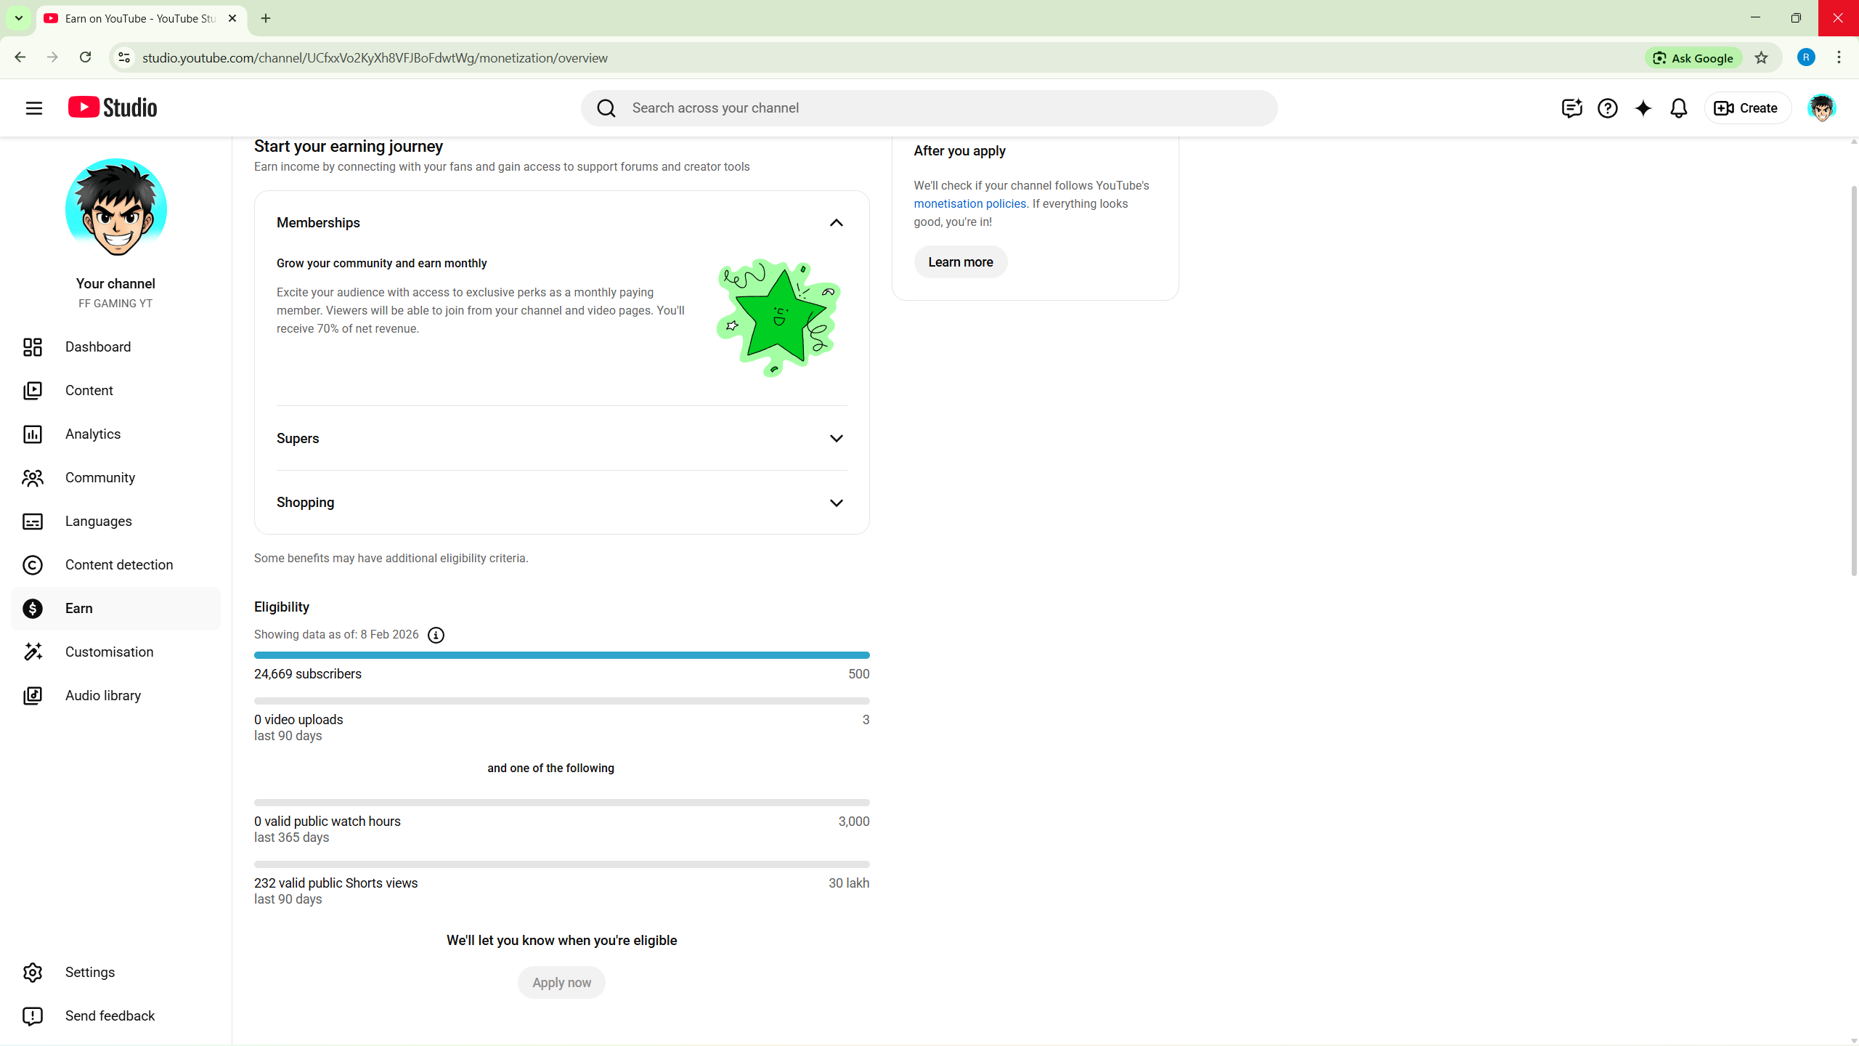The height and width of the screenshot is (1046, 1859).
Task: Open account avatar in top right
Action: click(x=1821, y=108)
